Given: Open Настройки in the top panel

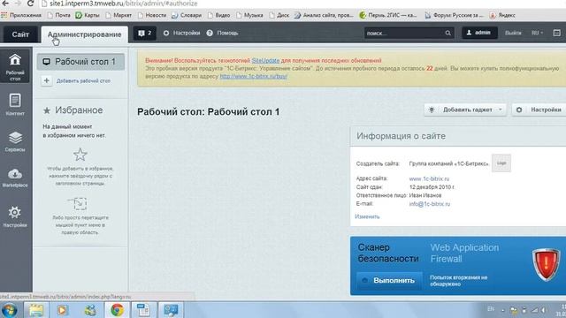Looking at the screenshot, I should 181,33.
